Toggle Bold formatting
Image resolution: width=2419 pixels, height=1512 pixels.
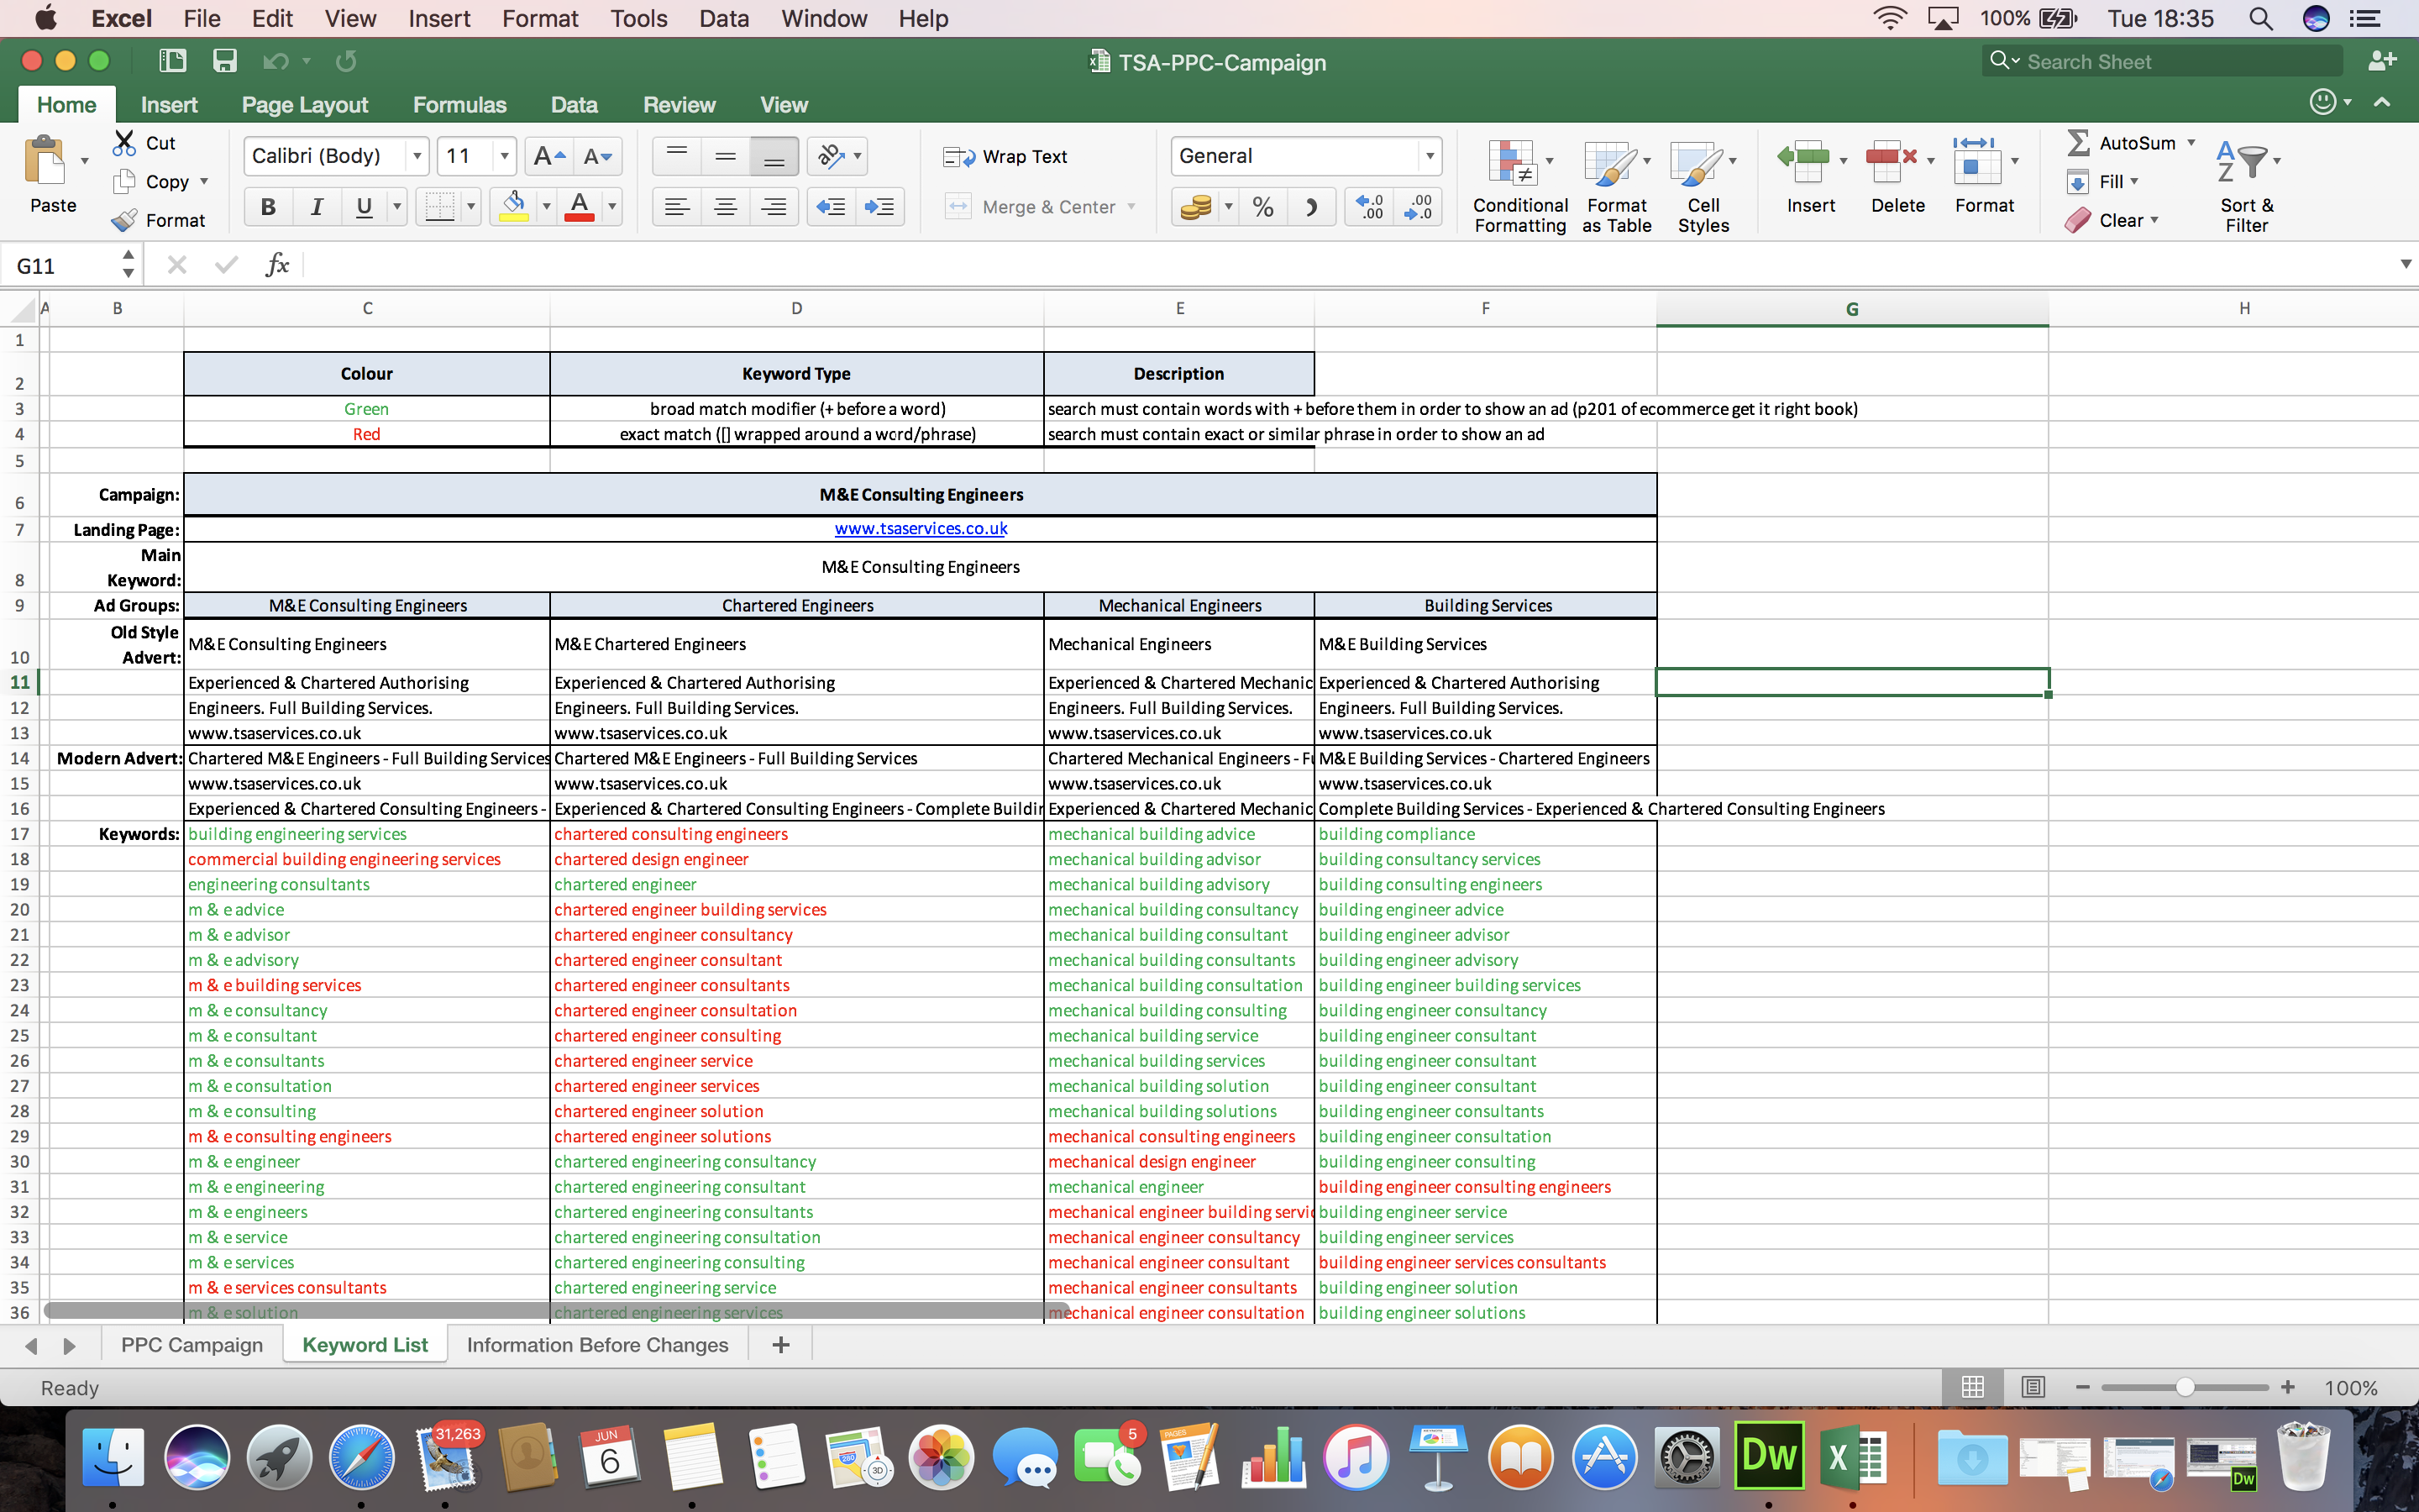(x=268, y=207)
